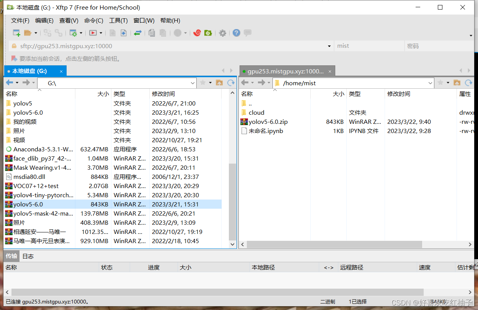This screenshot has height=310, width=478.
Task: Expand the terminal launch dropdown arrow
Action: click(101, 33)
